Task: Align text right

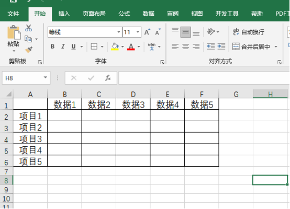Action: click(x=196, y=47)
